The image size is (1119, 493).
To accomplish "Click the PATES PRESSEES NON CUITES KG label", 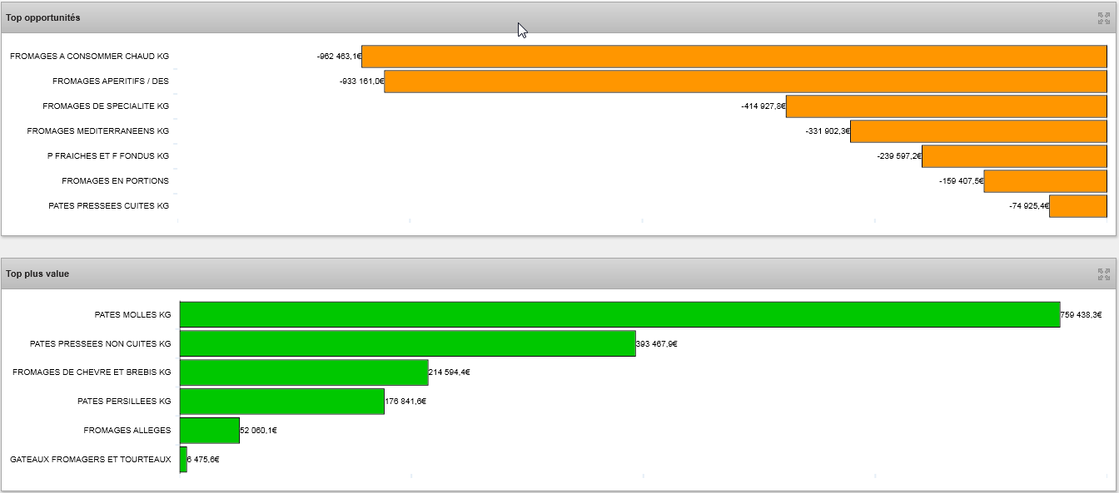I will coord(101,343).
